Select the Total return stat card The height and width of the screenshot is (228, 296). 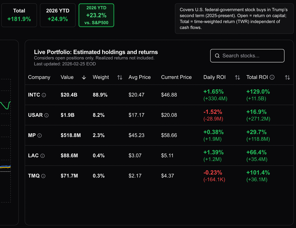tap(19, 15)
